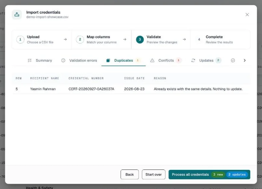
Task: Click the Summary list icon
Action: 30,60
